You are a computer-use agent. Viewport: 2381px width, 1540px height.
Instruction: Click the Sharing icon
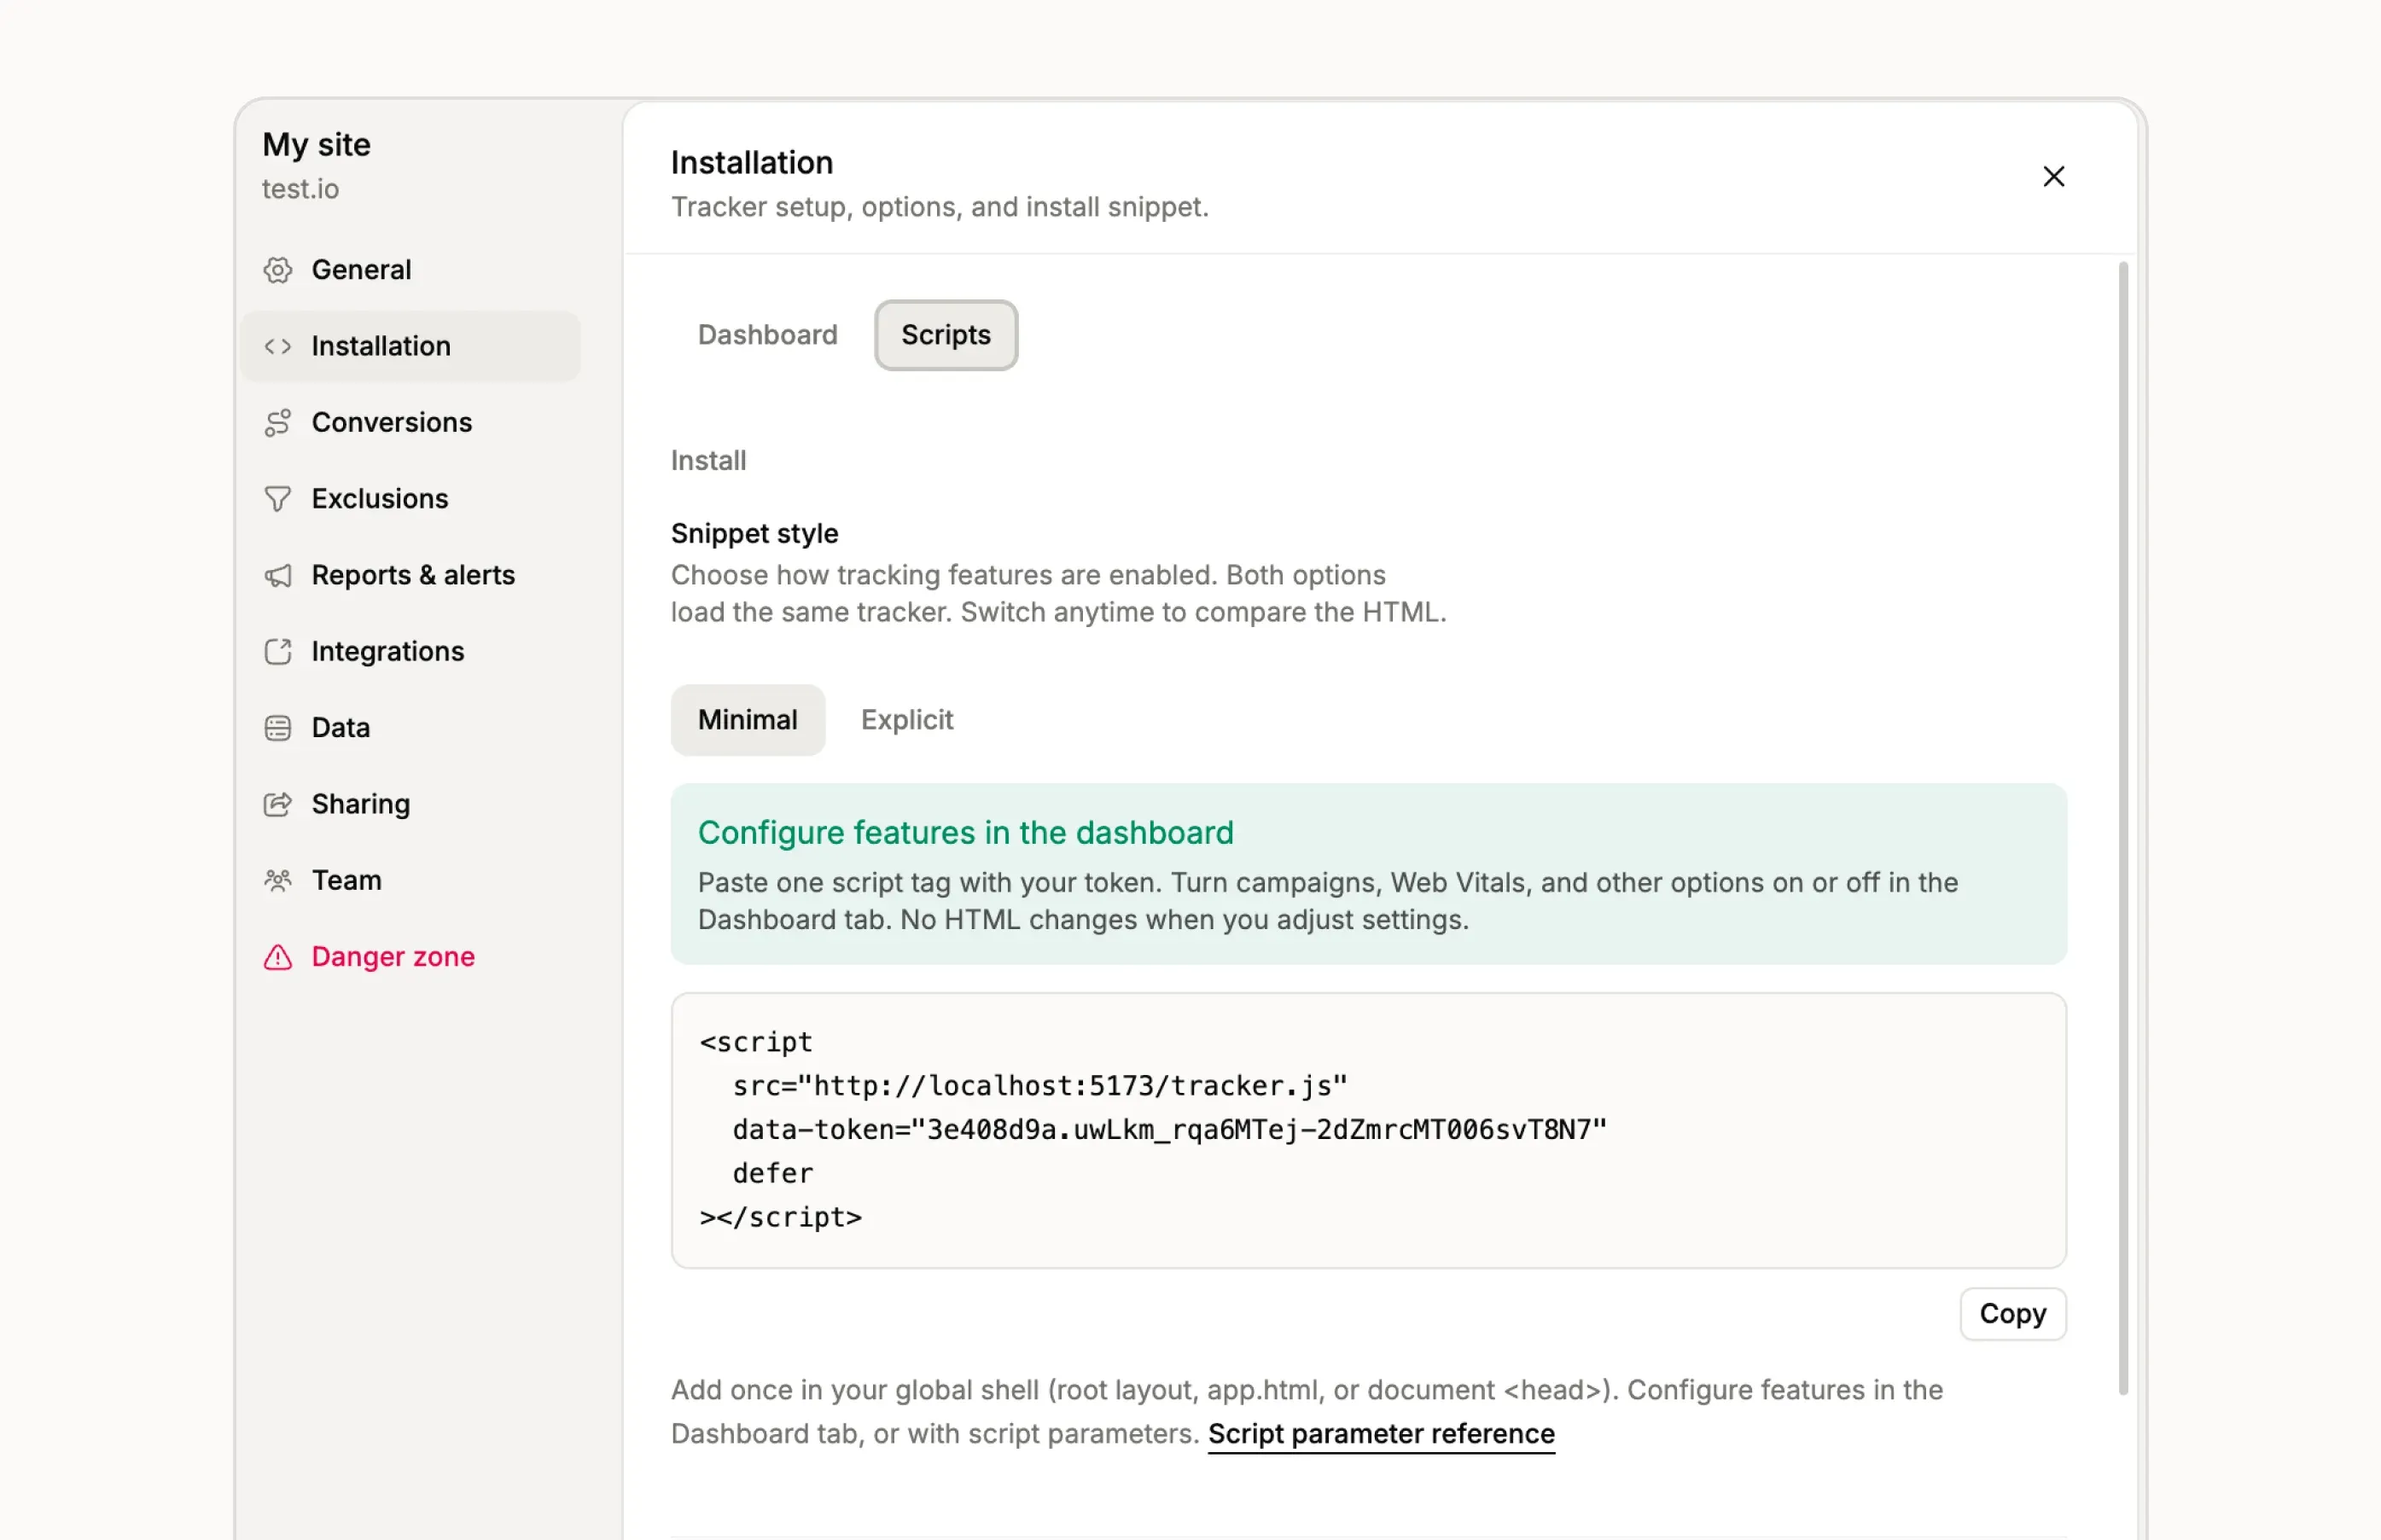click(277, 804)
